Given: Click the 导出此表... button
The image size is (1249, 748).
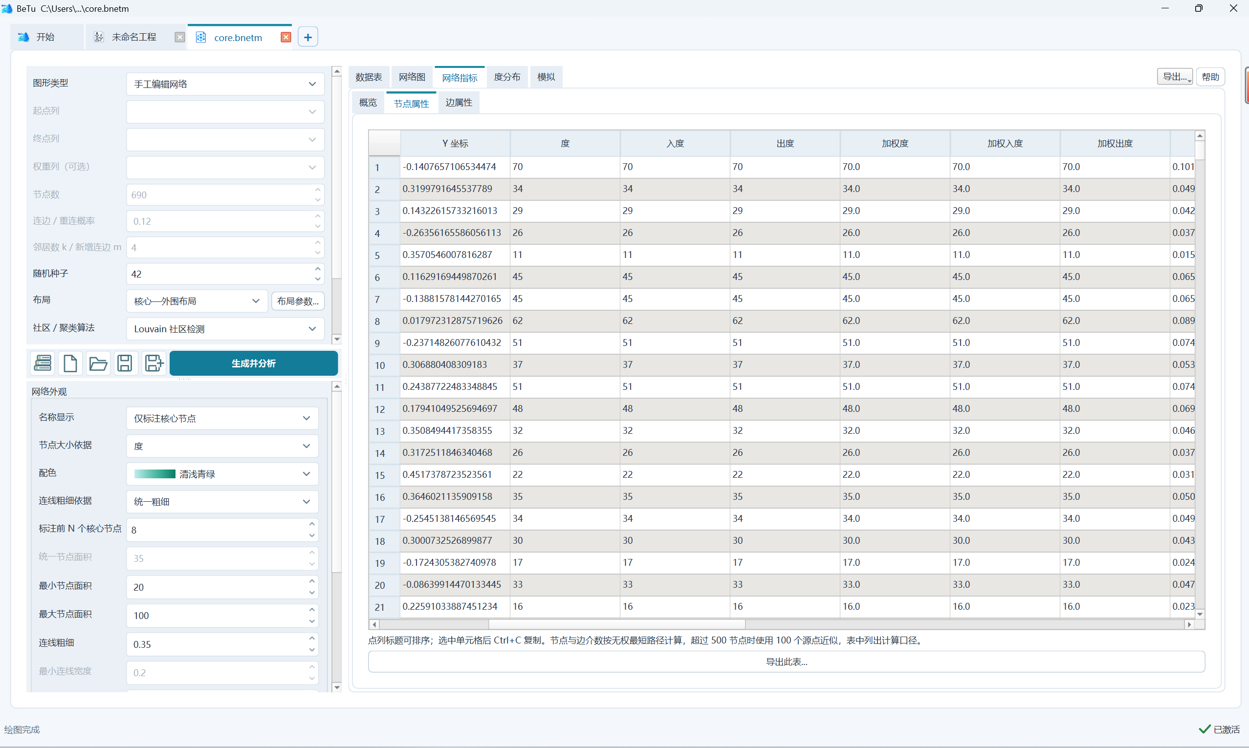Looking at the screenshot, I should [x=786, y=662].
